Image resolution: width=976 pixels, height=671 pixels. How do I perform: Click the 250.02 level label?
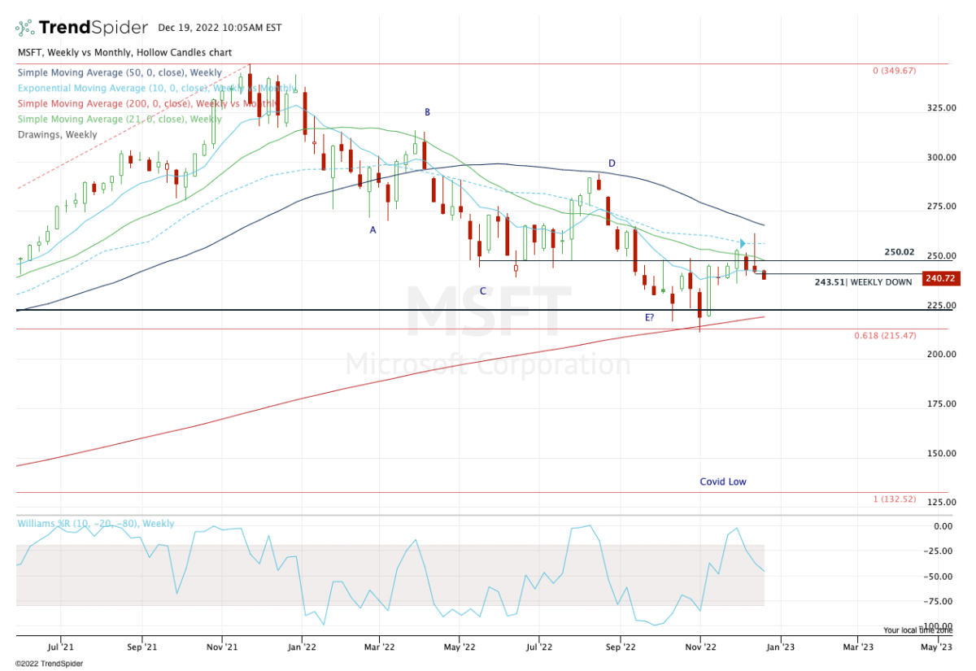pyautogui.click(x=900, y=252)
